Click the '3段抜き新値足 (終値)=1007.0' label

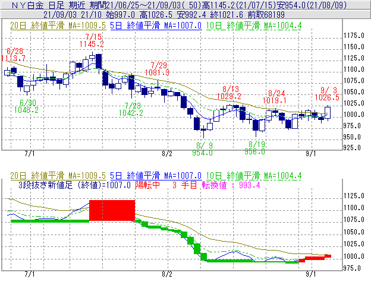(74, 185)
